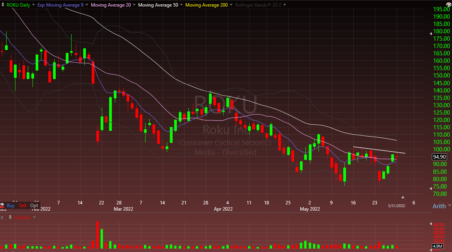Image resolution: width=452 pixels, height=252 pixels.
Task: Click the 70.00 price axis label
Action: [x=440, y=194]
